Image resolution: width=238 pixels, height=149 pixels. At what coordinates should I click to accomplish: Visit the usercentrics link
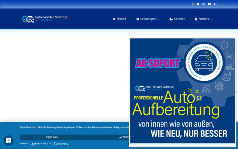pyautogui.click(x=39, y=143)
